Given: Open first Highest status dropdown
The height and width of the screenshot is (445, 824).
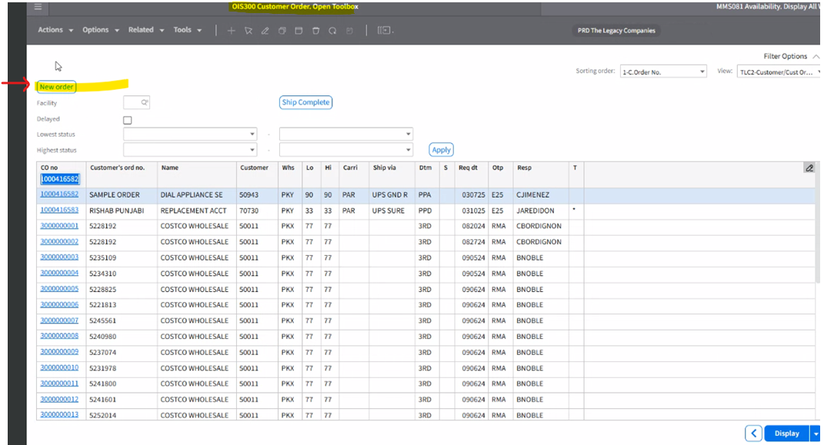Looking at the screenshot, I should [x=190, y=150].
